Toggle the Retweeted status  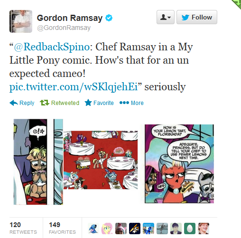tap(59, 103)
